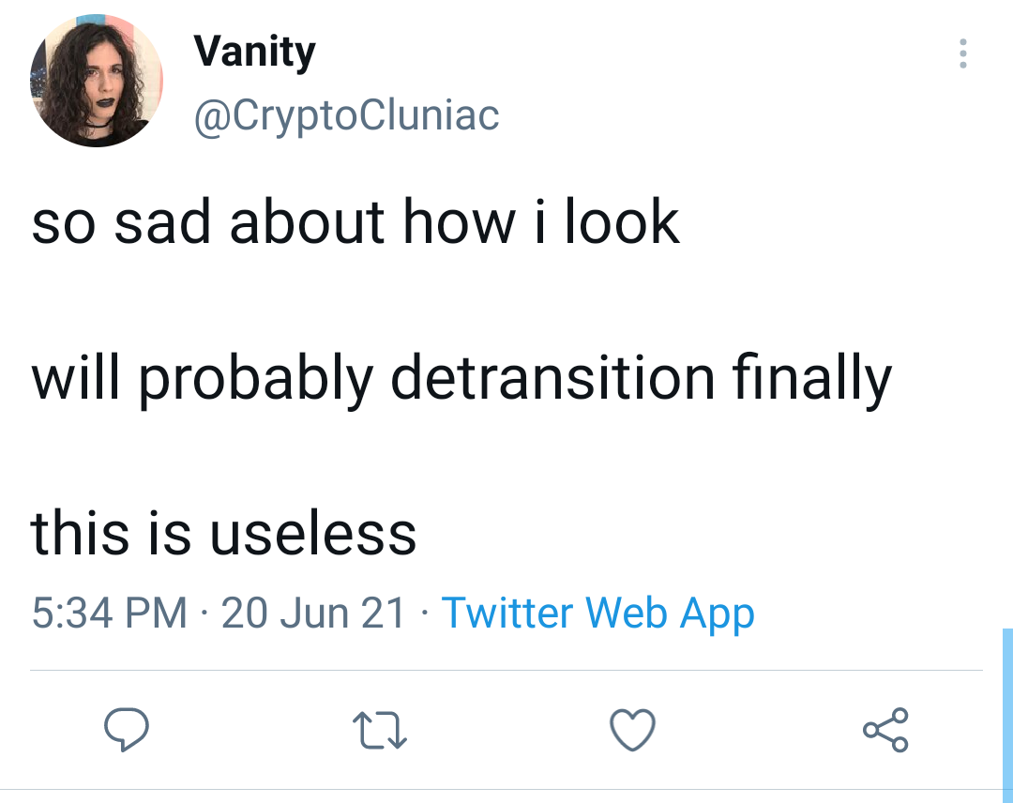This screenshot has width=1013, height=803.
Task: Select the line 'this is useless'
Action: coord(223,533)
